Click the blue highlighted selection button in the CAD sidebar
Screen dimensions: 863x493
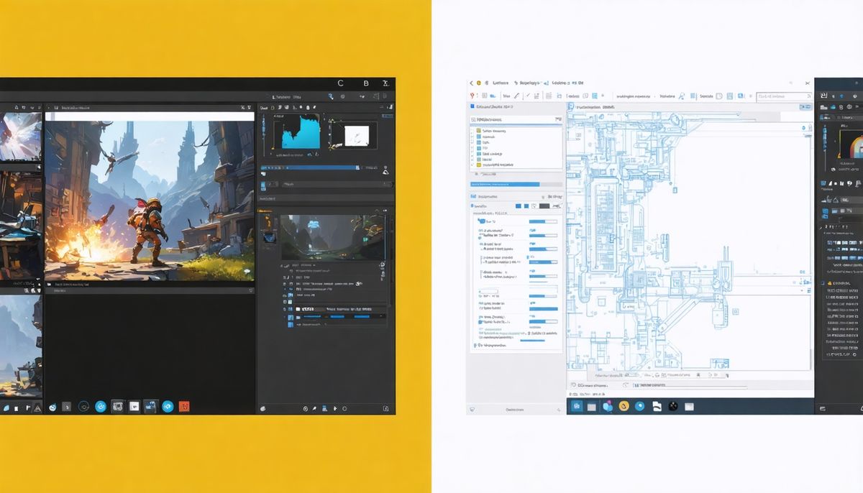506,183
